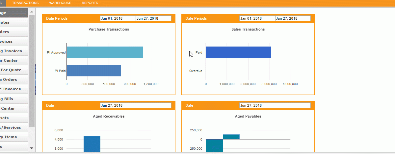Viewport: 395px width, 154px height.
Task: Click the Aged Receivables date field
Action: pos(136,105)
